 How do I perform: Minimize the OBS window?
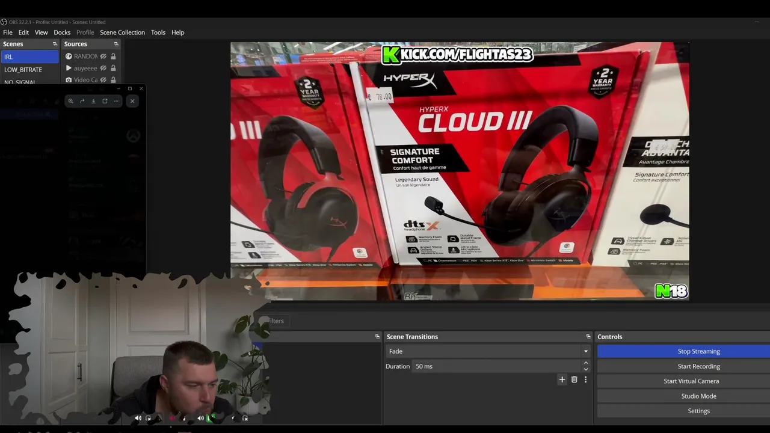click(x=757, y=22)
